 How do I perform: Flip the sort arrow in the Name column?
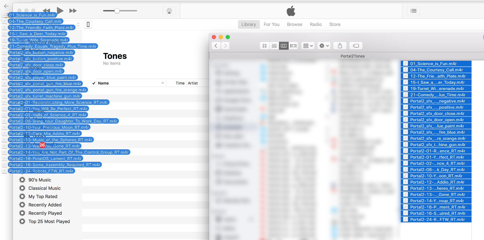point(163,83)
